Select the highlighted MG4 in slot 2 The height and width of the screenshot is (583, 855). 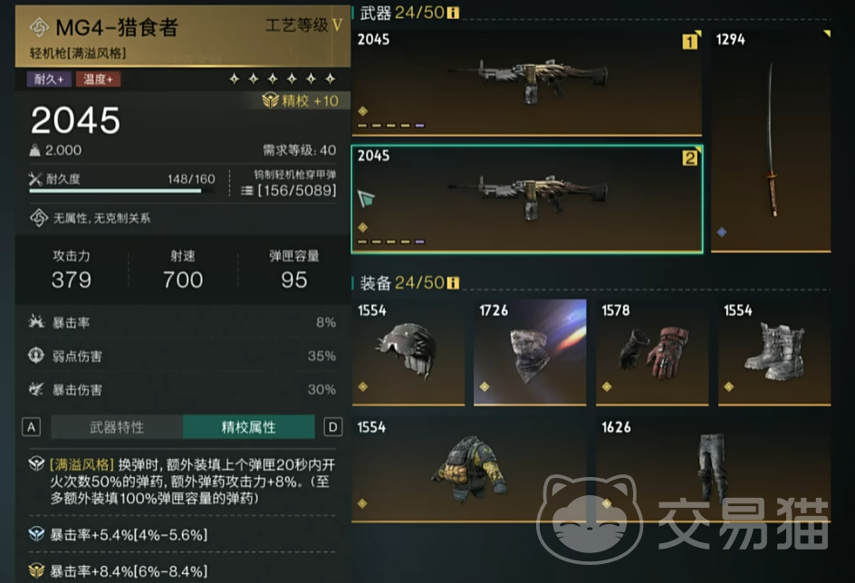[527, 199]
